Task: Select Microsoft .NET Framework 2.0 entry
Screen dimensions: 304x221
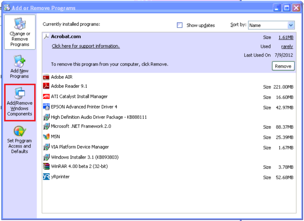Action: pyautogui.click(x=169, y=126)
